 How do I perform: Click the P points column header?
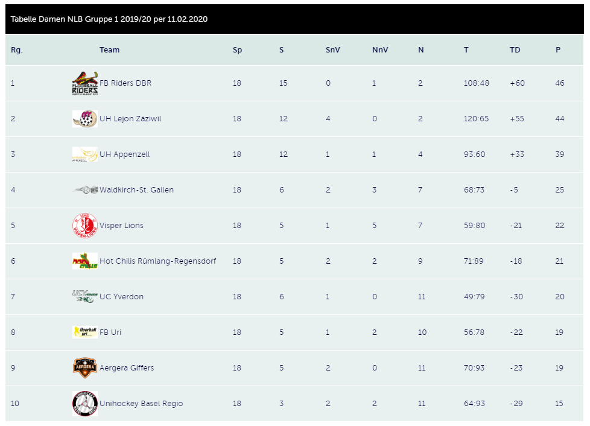(x=558, y=50)
